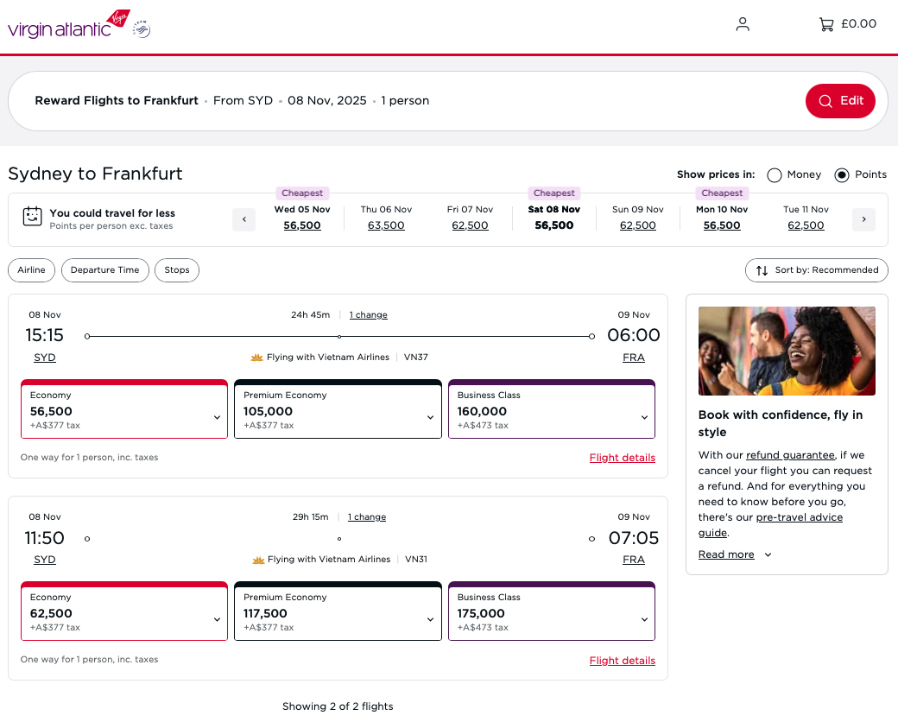Click 1 change link on 24h 45m flight
Viewport: 898px width, 722px height.
click(368, 315)
